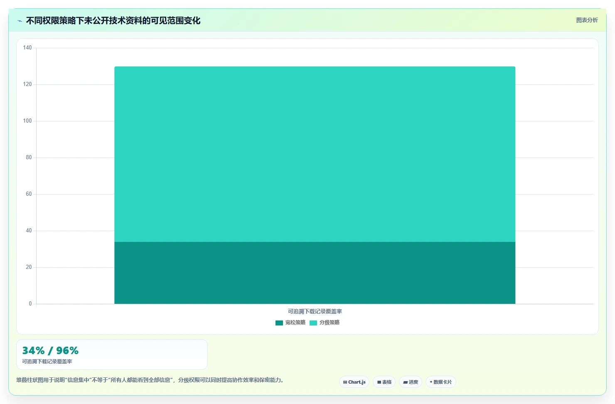Click the 60 y-axis tick label
This screenshot has height=404, width=615.
click(29, 194)
